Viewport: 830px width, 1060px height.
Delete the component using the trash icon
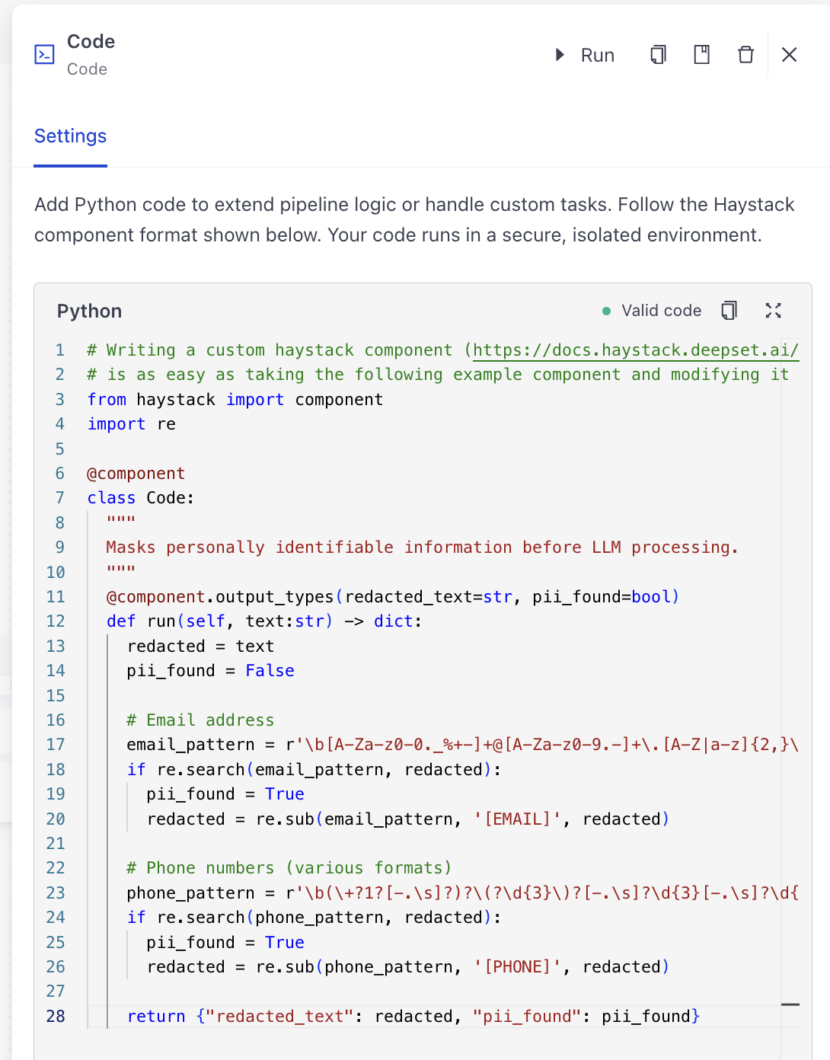pyautogui.click(x=745, y=54)
